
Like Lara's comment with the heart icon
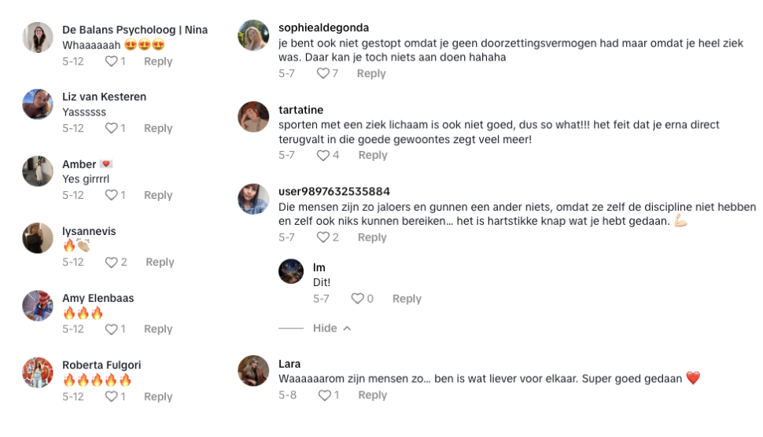[x=324, y=395]
